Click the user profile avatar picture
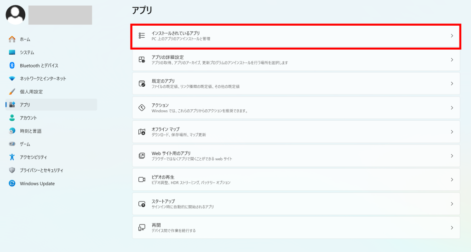Image resolution: width=471 pixels, height=252 pixels. 15,15
